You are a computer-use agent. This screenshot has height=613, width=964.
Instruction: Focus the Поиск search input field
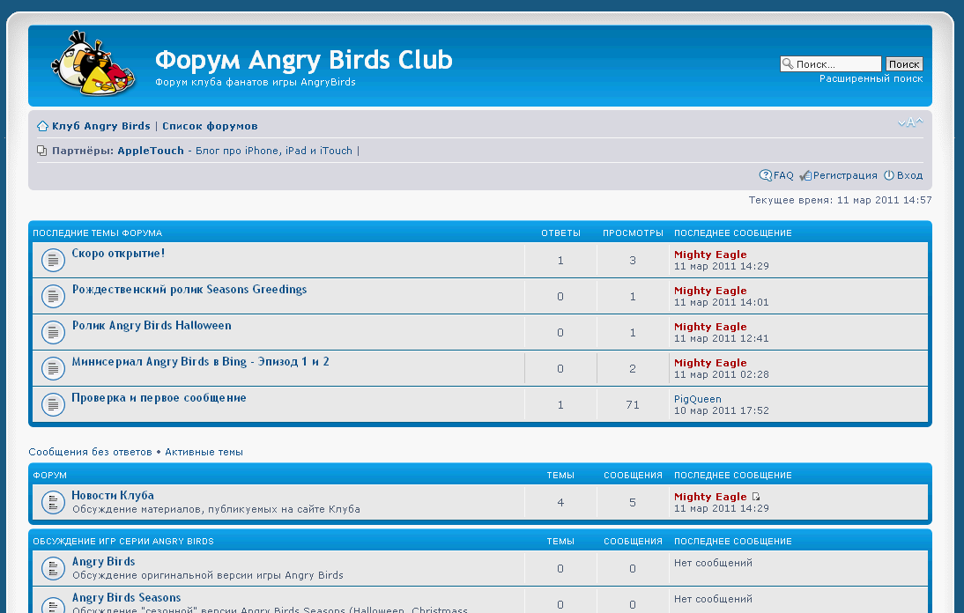pyautogui.click(x=831, y=64)
